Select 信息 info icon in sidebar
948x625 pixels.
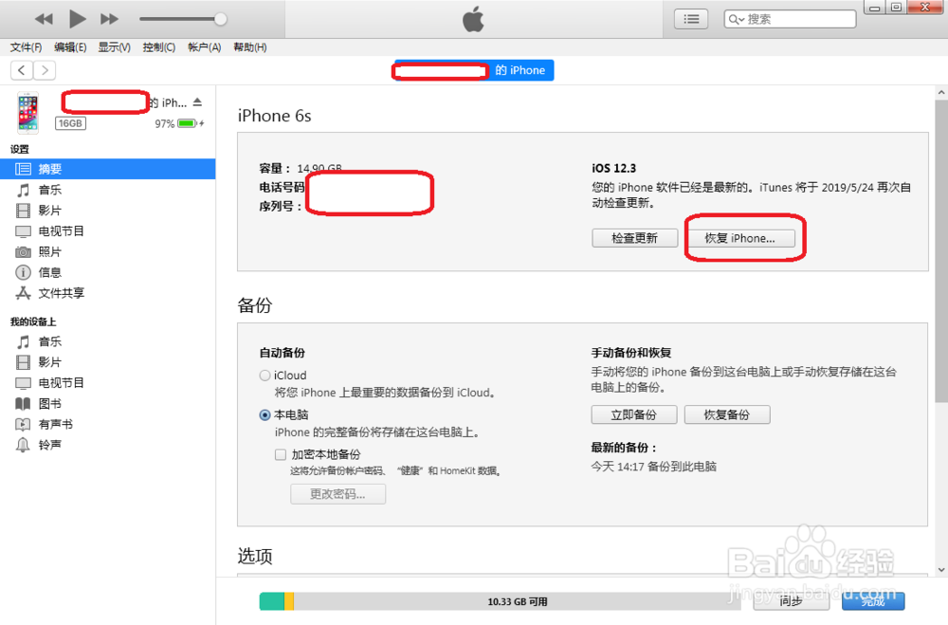pos(23,272)
